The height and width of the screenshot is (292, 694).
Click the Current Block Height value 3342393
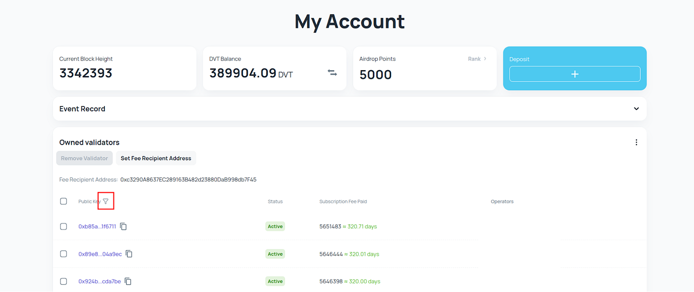86,73
